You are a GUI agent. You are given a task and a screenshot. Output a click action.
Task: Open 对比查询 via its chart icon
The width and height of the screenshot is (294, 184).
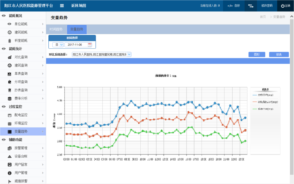point(9,57)
